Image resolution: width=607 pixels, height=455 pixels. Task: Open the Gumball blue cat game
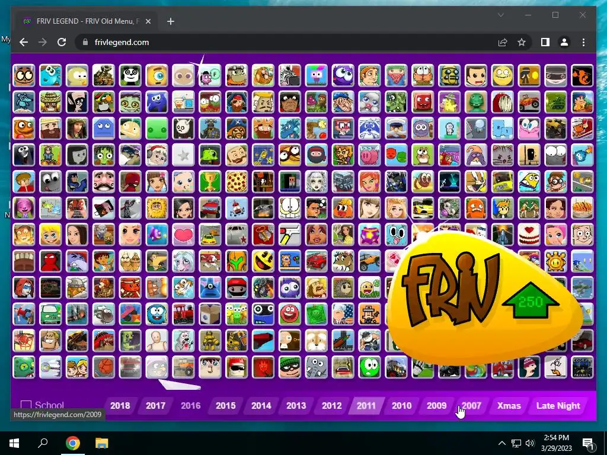click(396, 235)
